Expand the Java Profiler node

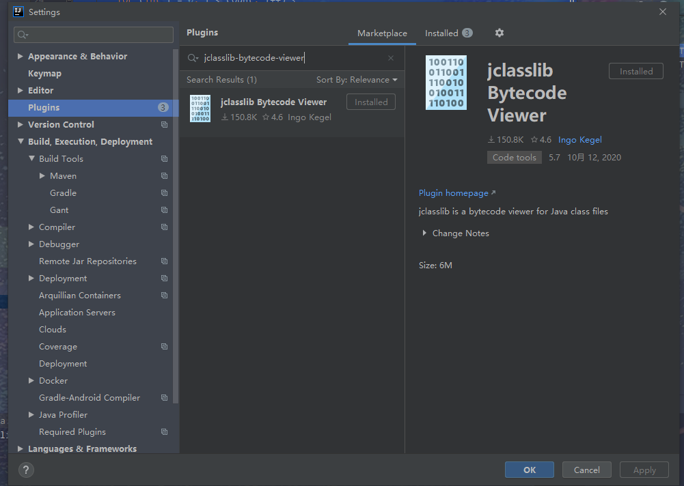pos(31,414)
